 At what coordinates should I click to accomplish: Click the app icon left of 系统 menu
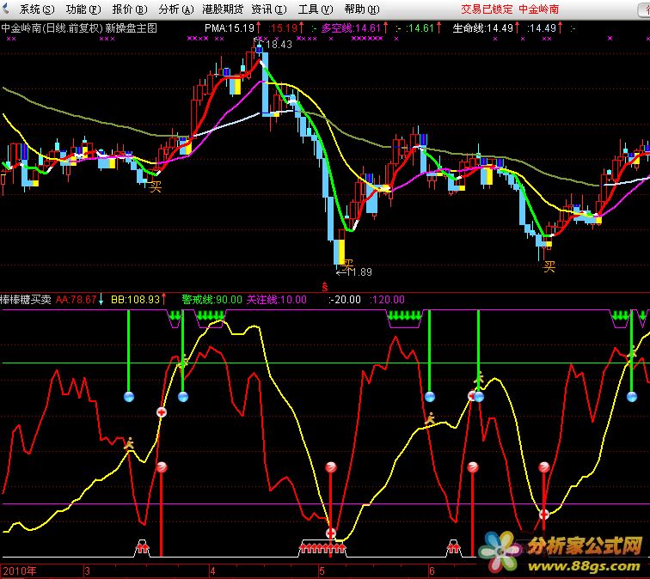pyautogui.click(x=8, y=9)
